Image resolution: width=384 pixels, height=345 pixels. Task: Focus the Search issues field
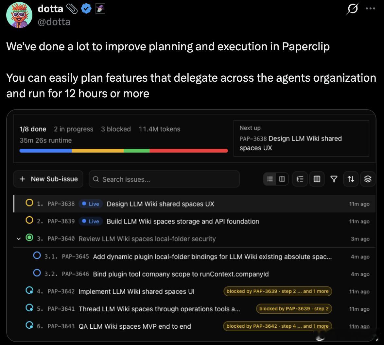(x=164, y=179)
